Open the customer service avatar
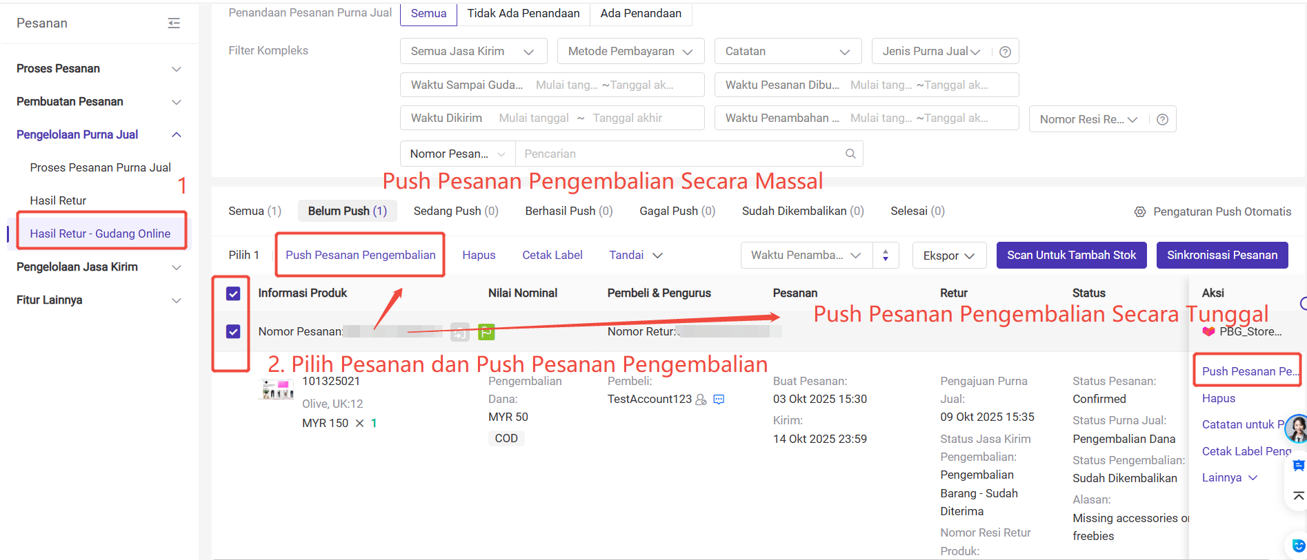 tap(1297, 428)
